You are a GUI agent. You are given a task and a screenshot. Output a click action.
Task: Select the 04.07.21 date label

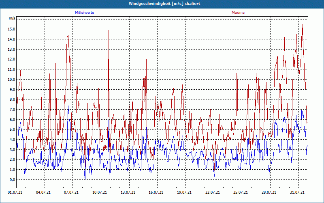(43, 192)
